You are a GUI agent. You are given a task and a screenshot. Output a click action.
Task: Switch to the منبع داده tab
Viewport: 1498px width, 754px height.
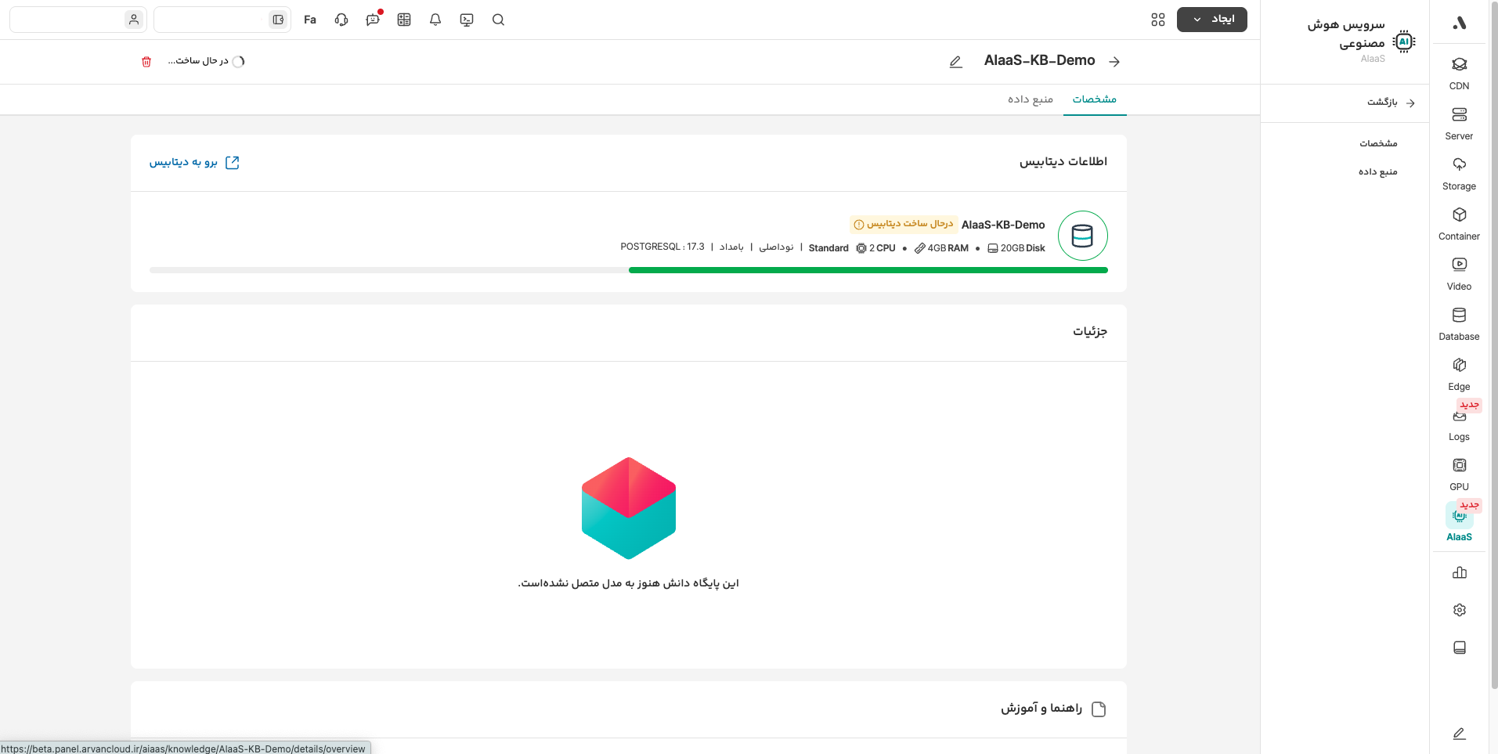click(x=1030, y=99)
